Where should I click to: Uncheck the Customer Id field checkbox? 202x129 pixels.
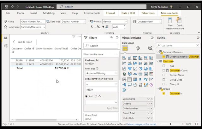tap(164, 93)
